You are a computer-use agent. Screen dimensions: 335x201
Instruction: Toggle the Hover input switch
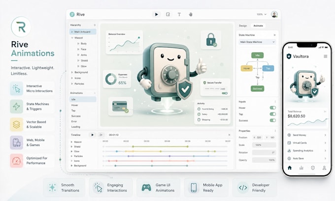[272, 108]
